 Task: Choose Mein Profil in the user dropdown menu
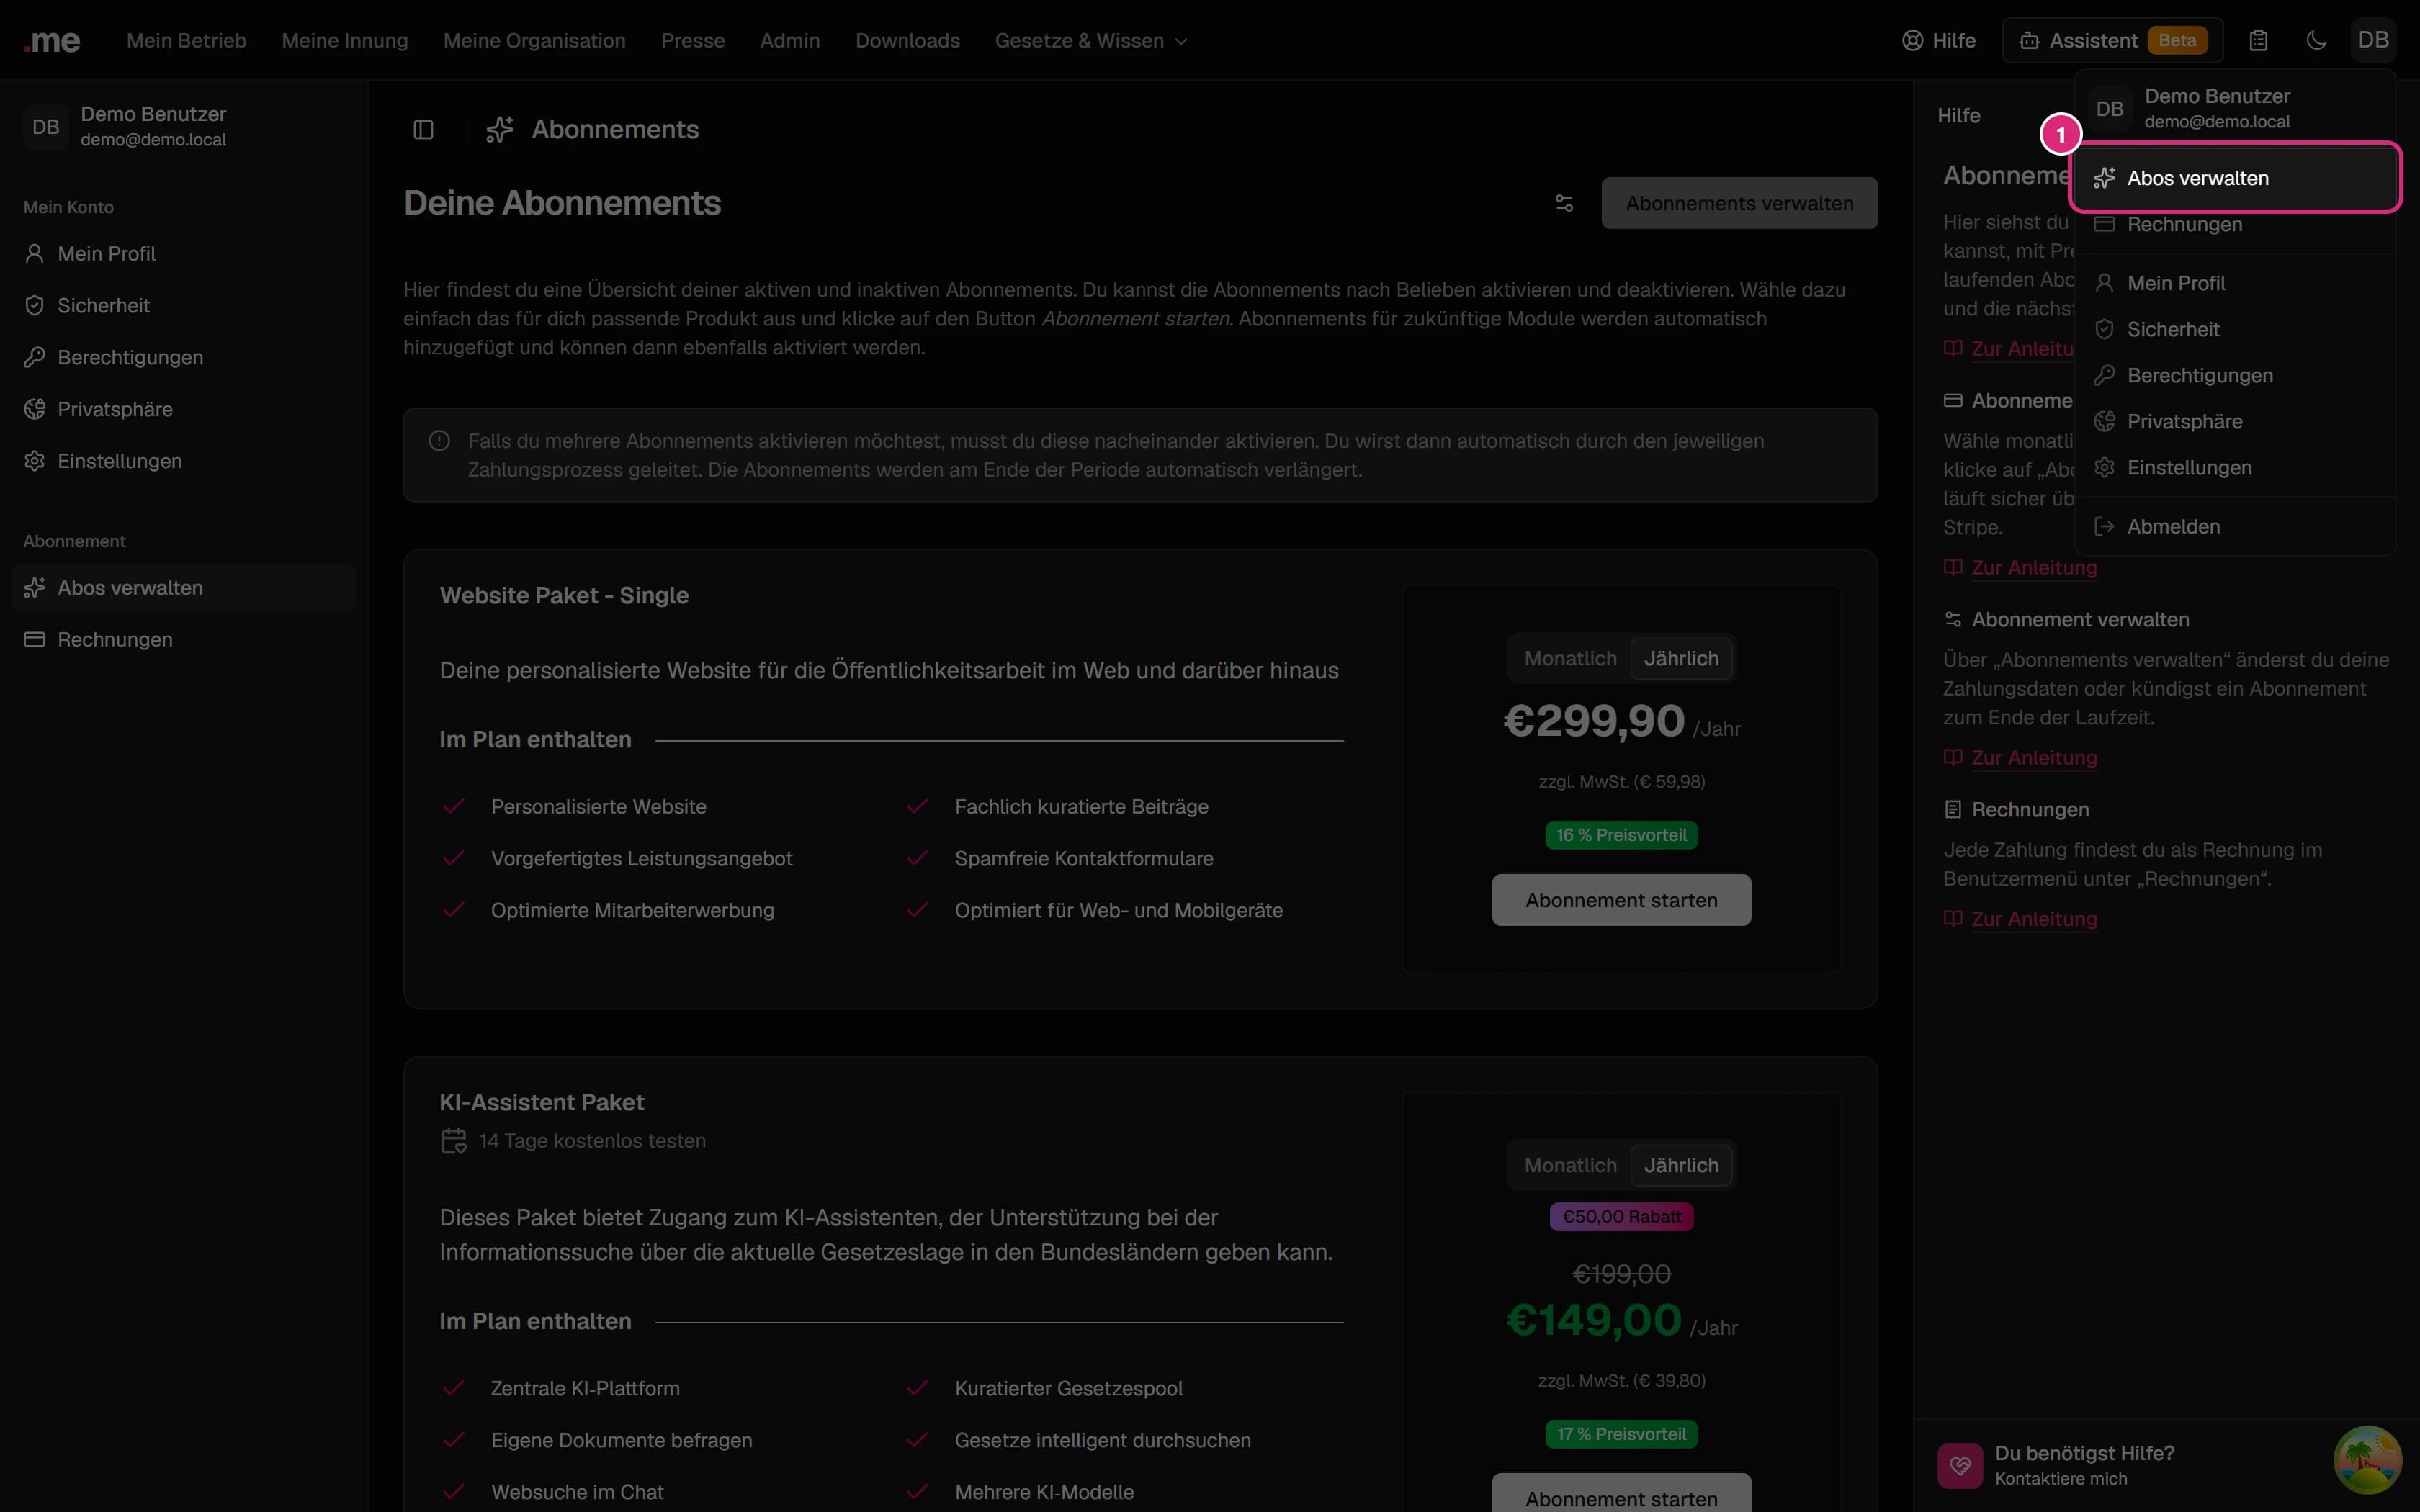2235,283
